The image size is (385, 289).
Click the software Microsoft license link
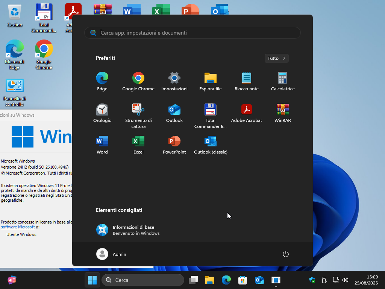click(x=18, y=227)
